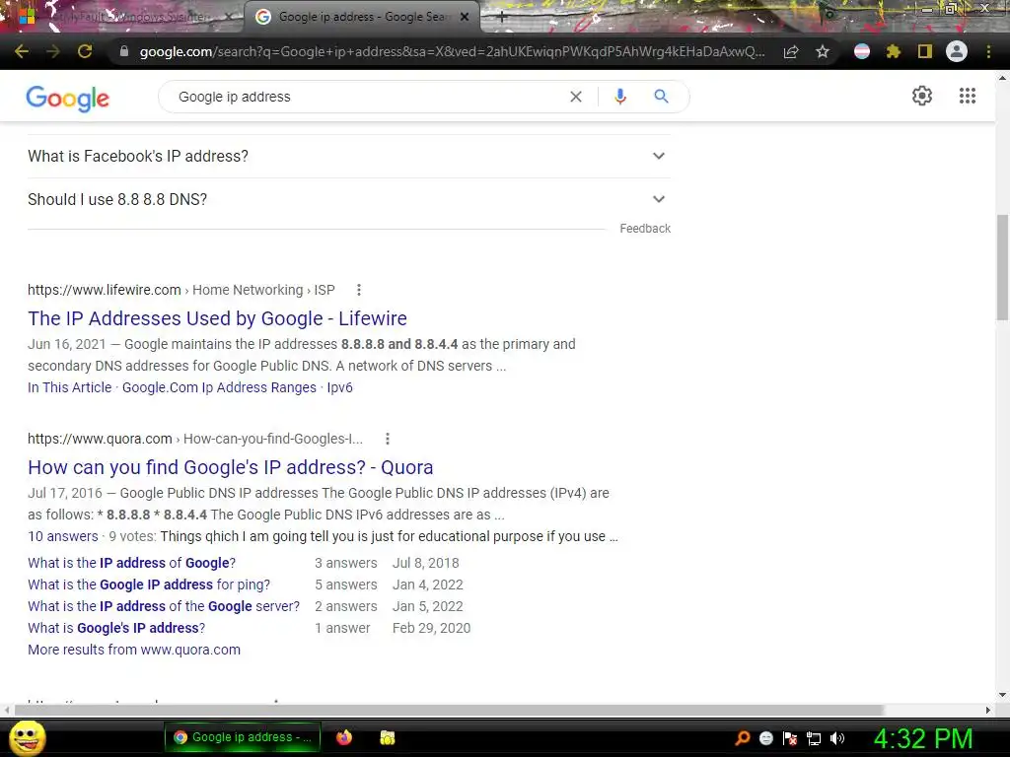Open "More results from www.quora.com"

coord(134,651)
